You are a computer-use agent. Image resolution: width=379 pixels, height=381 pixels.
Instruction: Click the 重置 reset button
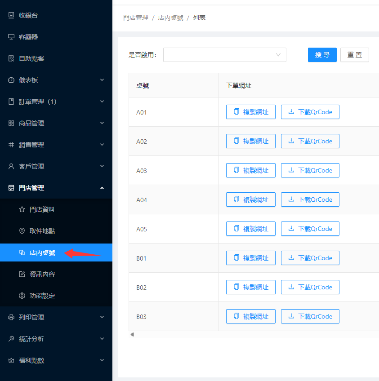click(x=354, y=55)
